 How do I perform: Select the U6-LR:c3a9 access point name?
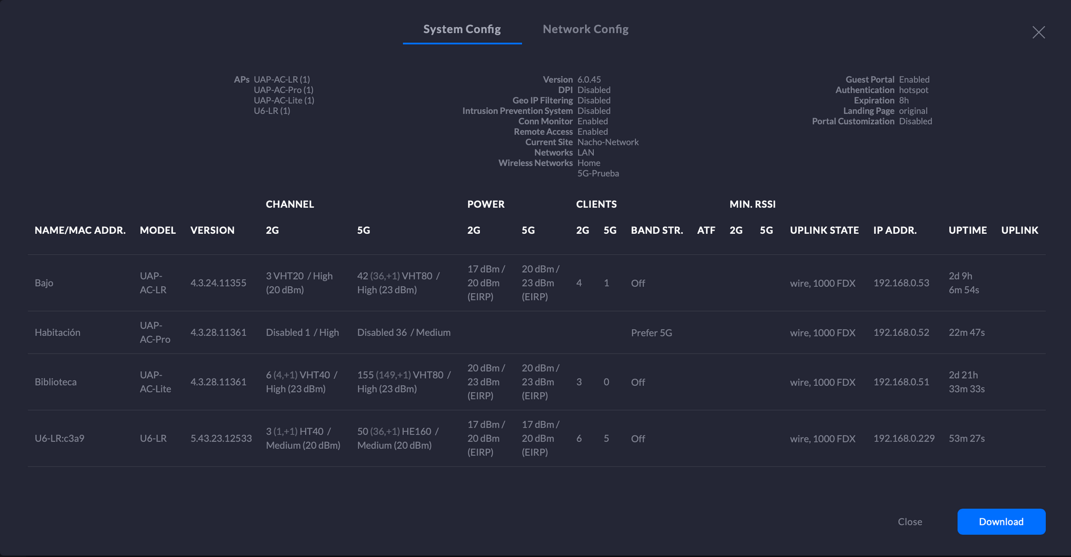[x=59, y=438]
